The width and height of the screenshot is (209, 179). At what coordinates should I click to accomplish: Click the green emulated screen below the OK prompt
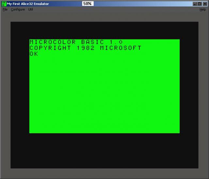(104, 95)
